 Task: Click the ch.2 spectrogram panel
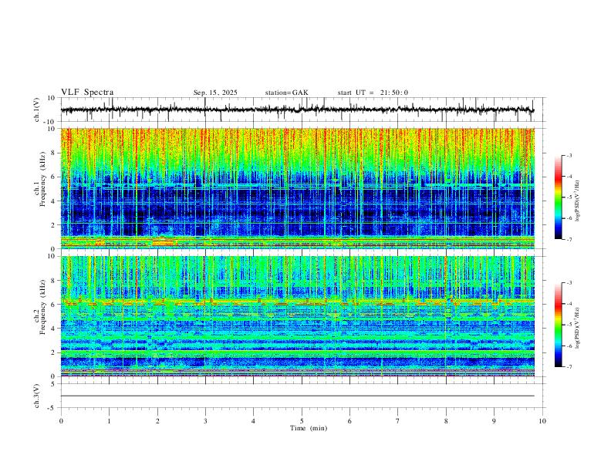tap(297, 316)
